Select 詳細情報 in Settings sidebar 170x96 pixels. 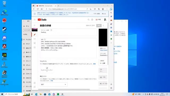tap(27, 91)
